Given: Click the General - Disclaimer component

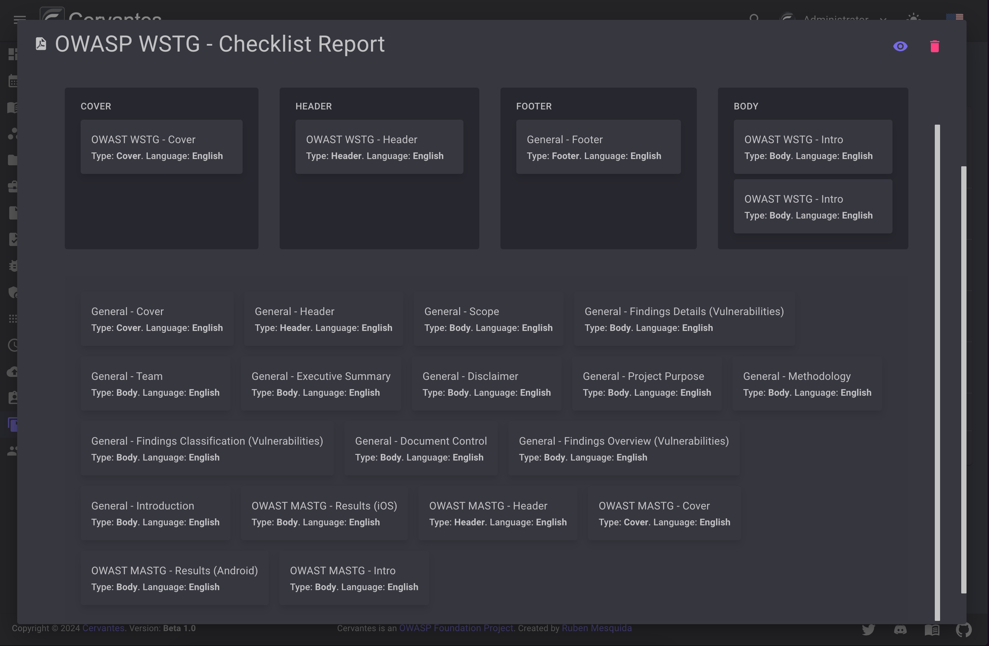Looking at the screenshot, I should tap(487, 384).
